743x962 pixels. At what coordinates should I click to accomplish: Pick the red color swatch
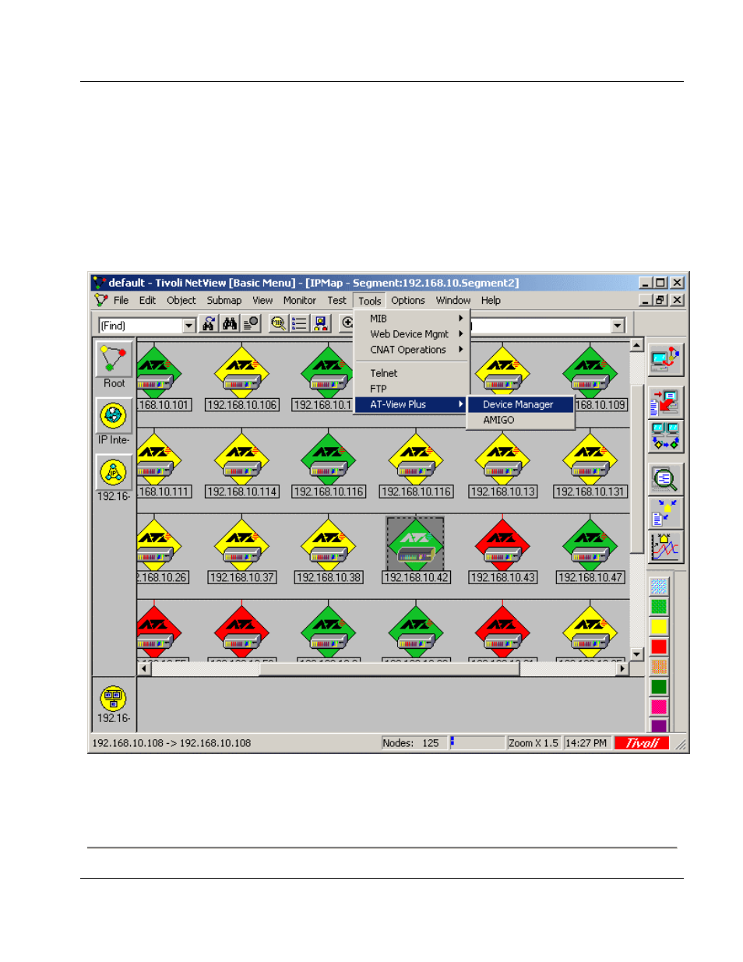pyautogui.click(x=659, y=647)
